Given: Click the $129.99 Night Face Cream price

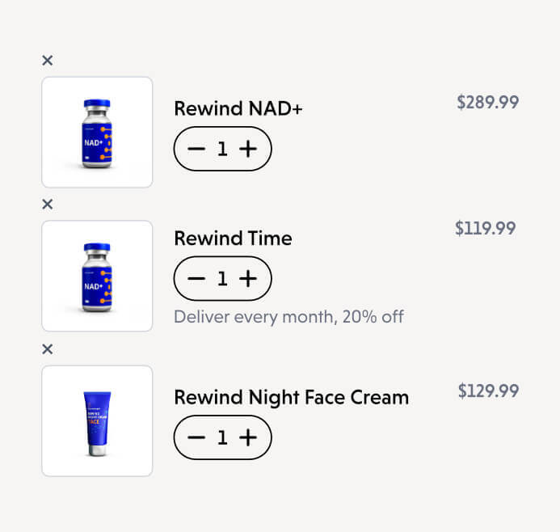Looking at the screenshot, I should 487,391.
